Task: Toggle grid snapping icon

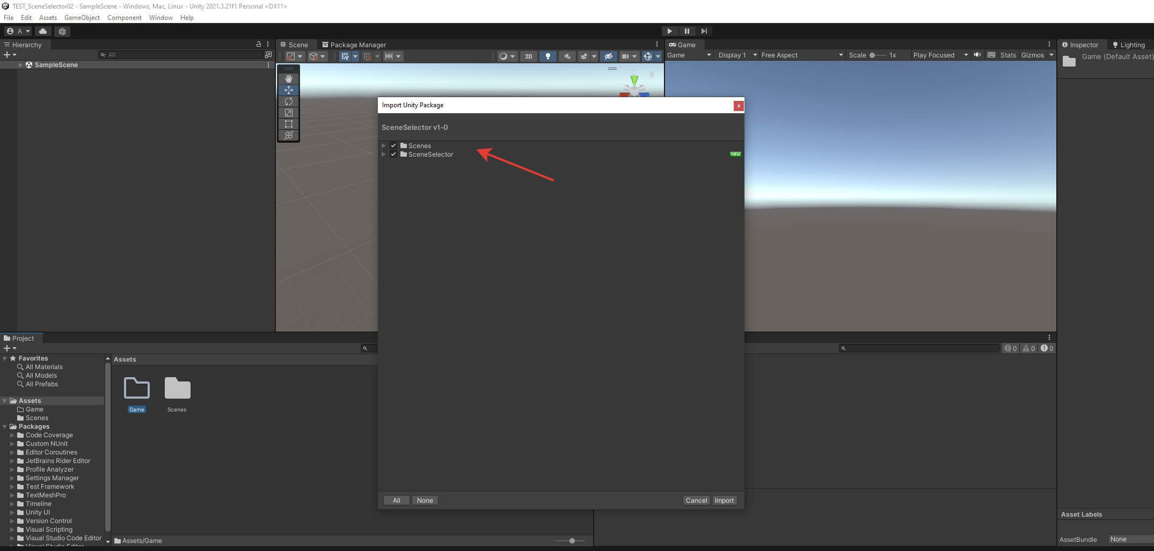Action: coord(367,56)
